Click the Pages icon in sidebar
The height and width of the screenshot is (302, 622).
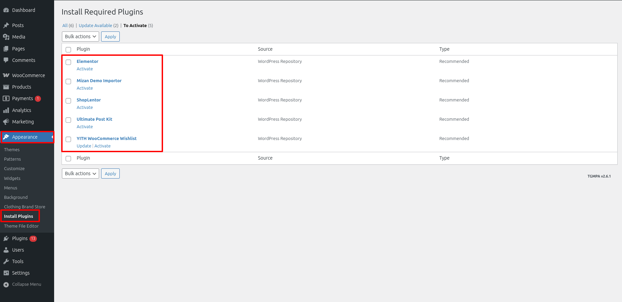[x=6, y=49]
